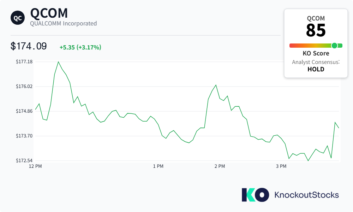Click the QC round ticker logo
Image resolution: width=353 pixels, height=212 pixels.
click(x=18, y=18)
